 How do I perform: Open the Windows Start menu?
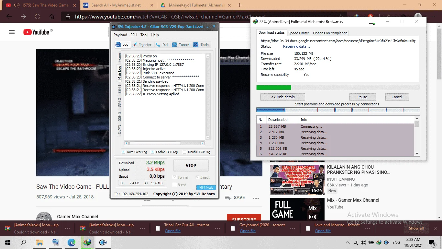pos(8,243)
